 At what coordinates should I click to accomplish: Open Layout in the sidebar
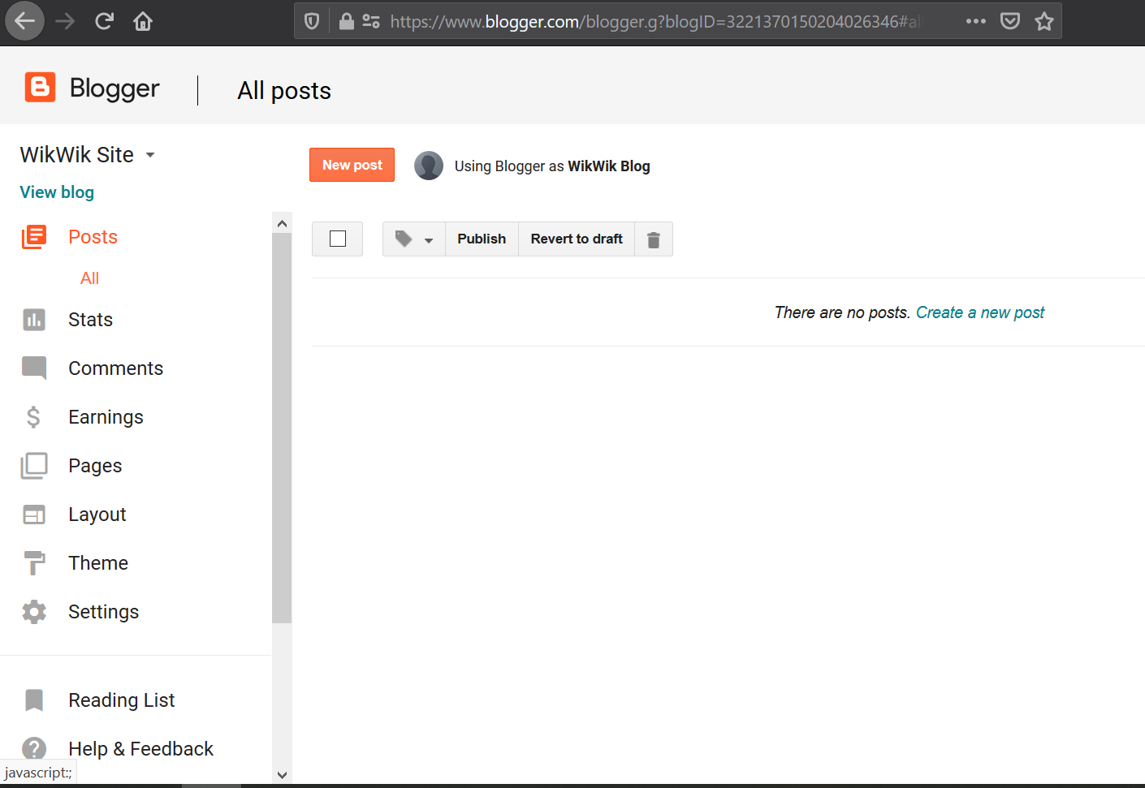pyautogui.click(x=97, y=515)
